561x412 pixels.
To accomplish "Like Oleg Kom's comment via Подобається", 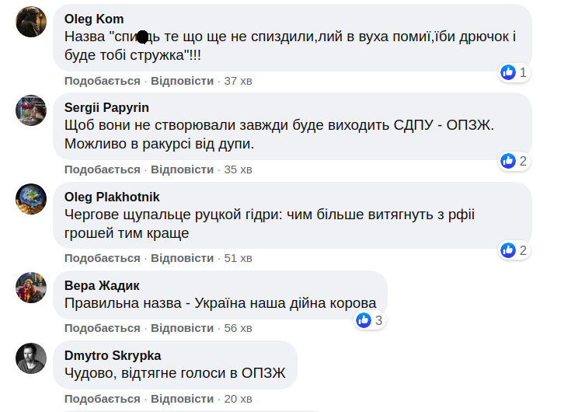I will 103,81.
